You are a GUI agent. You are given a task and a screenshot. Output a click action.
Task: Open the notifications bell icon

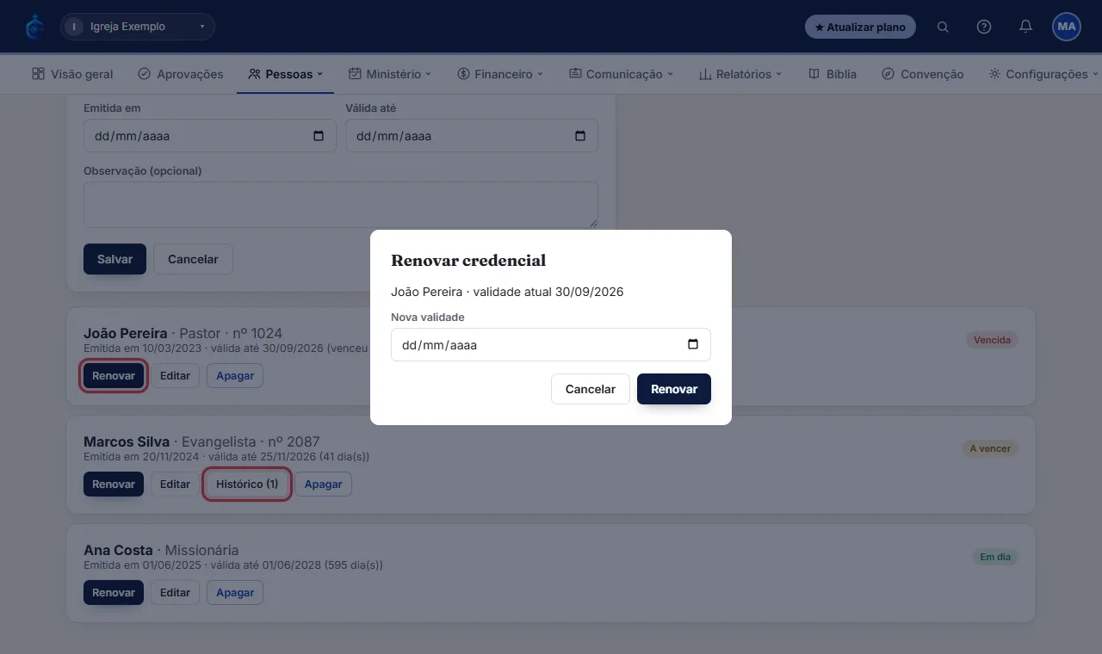pos(1025,27)
